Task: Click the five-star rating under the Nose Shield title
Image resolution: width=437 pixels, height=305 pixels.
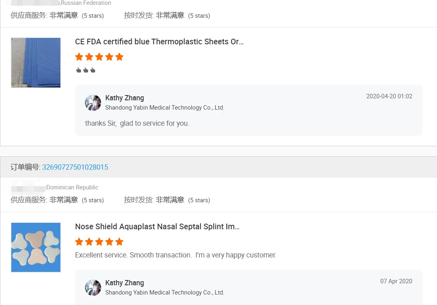Action: [x=99, y=242]
